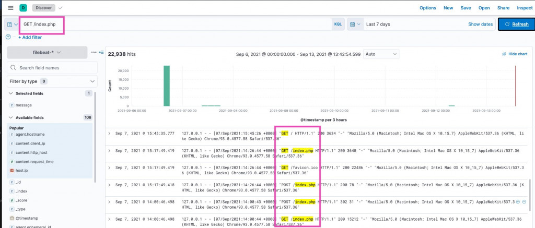Viewport: 535px width, 228px height.
Task: Open saved query chevron dropdown
Action: tap(16, 24)
